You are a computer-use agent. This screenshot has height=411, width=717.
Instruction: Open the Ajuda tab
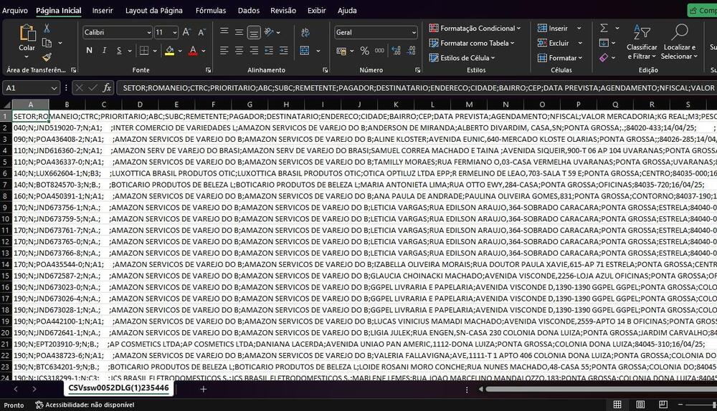[347, 10]
